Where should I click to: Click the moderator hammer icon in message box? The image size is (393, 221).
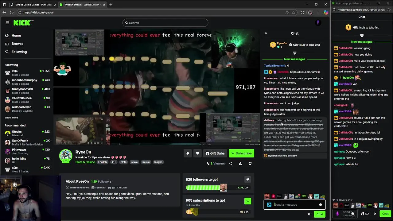(269, 205)
